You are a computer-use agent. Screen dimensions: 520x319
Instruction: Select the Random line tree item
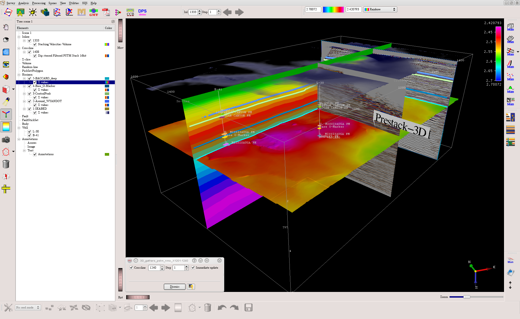[30, 67]
